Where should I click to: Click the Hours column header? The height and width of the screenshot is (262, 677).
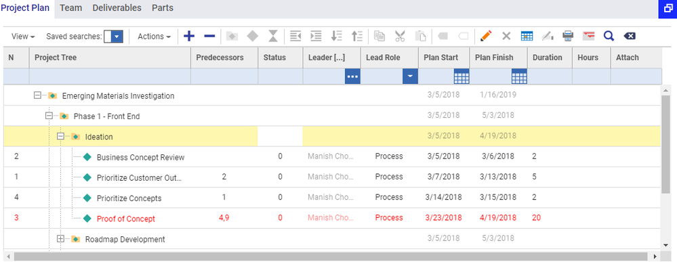[591, 58]
